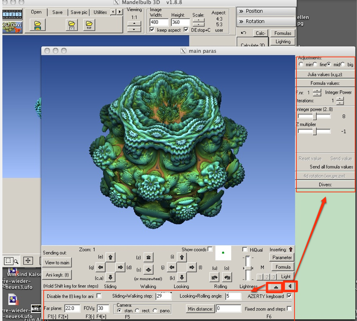Click the sliding up arrow button
The width and height of the screenshot is (357, 321).
(x=110, y=257)
